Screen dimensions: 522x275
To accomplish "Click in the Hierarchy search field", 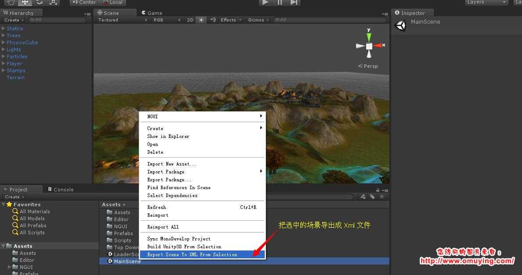I will click(57, 20).
